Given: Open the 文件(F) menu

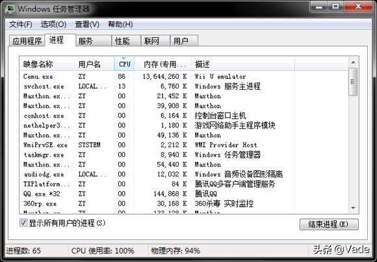Looking at the screenshot, I should coord(20,24).
